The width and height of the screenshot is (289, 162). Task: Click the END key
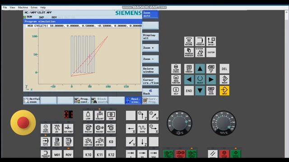tap(189, 90)
